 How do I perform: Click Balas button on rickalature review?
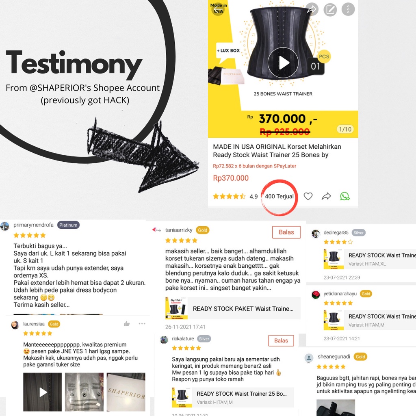point(281,340)
